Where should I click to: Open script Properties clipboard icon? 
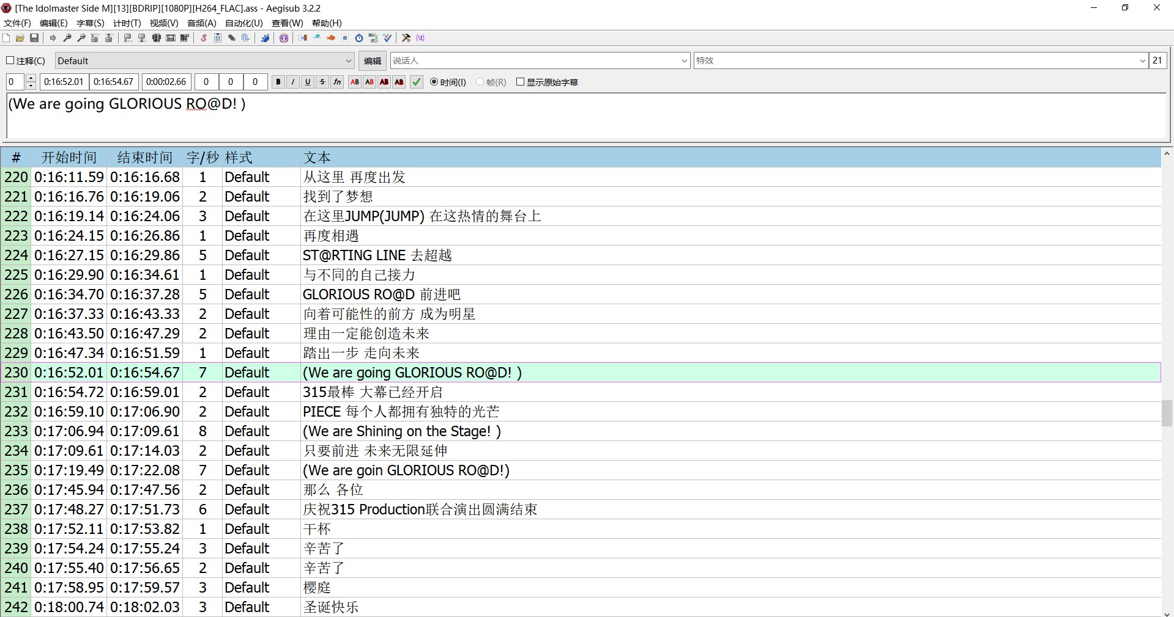click(x=218, y=38)
